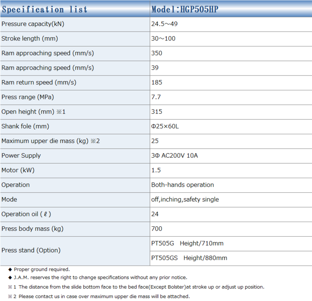This screenshot has width=312, height=301.
Task: Click the Stroke length (mm) row label
Action: pyautogui.click(x=29, y=38)
